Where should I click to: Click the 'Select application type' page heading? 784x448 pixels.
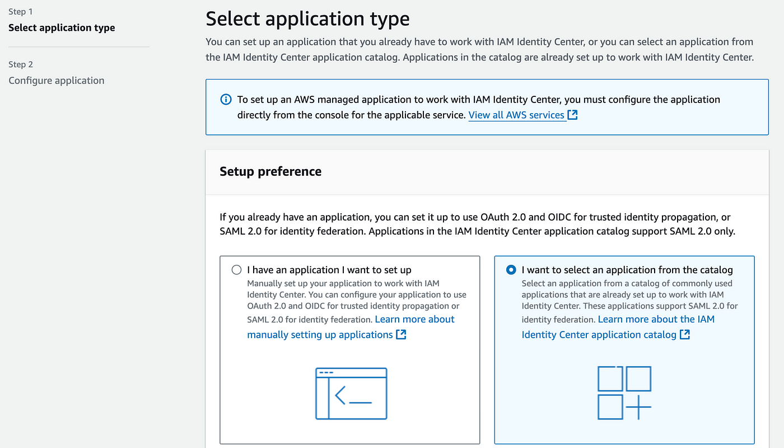point(307,18)
